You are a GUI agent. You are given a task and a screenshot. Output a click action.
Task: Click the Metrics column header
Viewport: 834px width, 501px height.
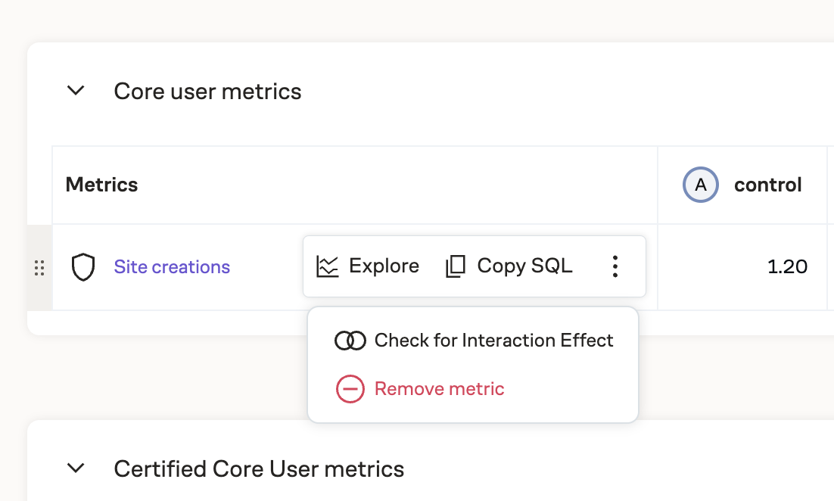pos(102,185)
